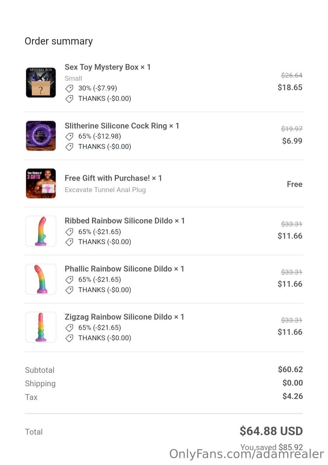Click the Order summary heading
Viewport: 328px width, 465px height.
point(59,41)
